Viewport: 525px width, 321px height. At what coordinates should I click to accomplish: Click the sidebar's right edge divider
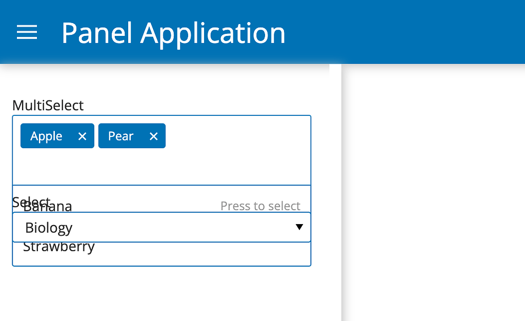(x=341, y=192)
